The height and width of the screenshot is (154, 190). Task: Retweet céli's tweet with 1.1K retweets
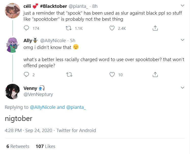pos(69,28)
